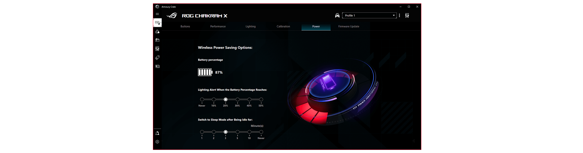Go to the Calibration tab
This screenshot has height=153, width=583.
coord(283,27)
